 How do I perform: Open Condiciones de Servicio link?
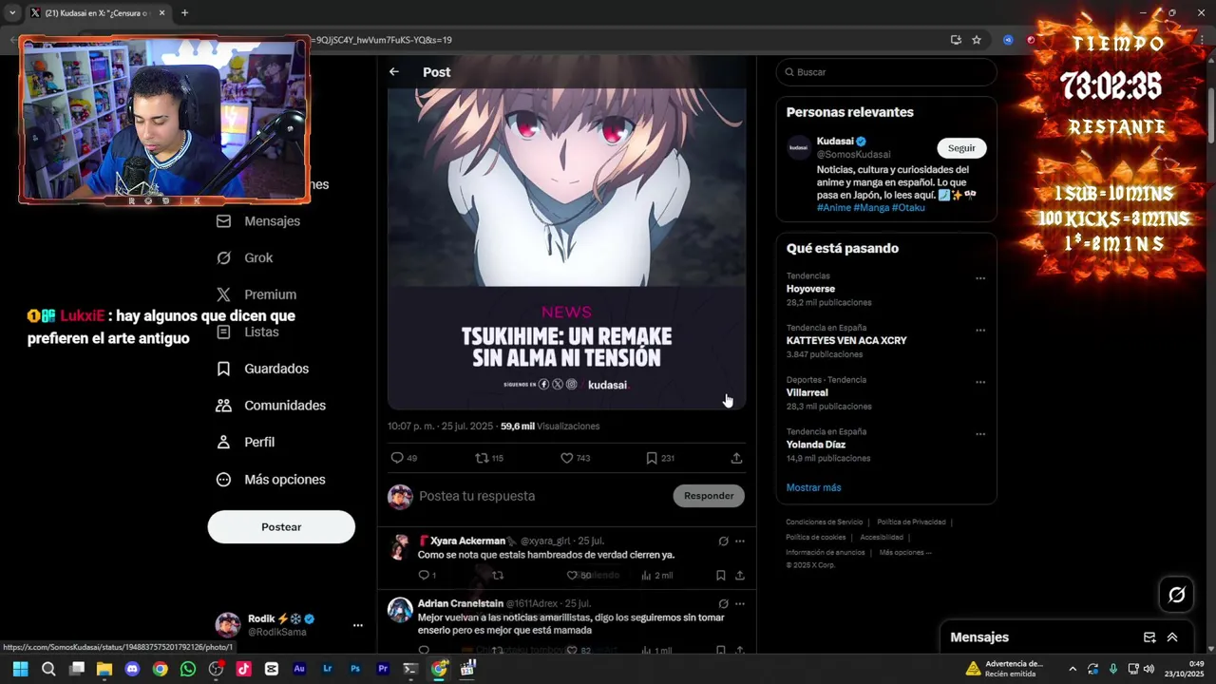824,522
